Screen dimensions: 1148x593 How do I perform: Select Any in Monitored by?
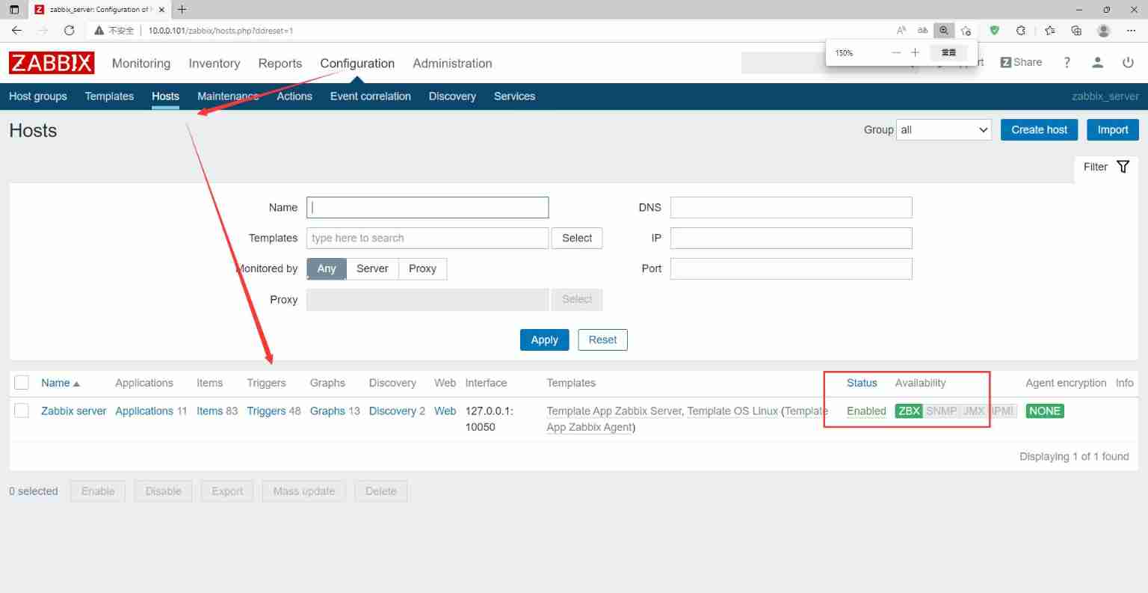click(x=327, y=268)
